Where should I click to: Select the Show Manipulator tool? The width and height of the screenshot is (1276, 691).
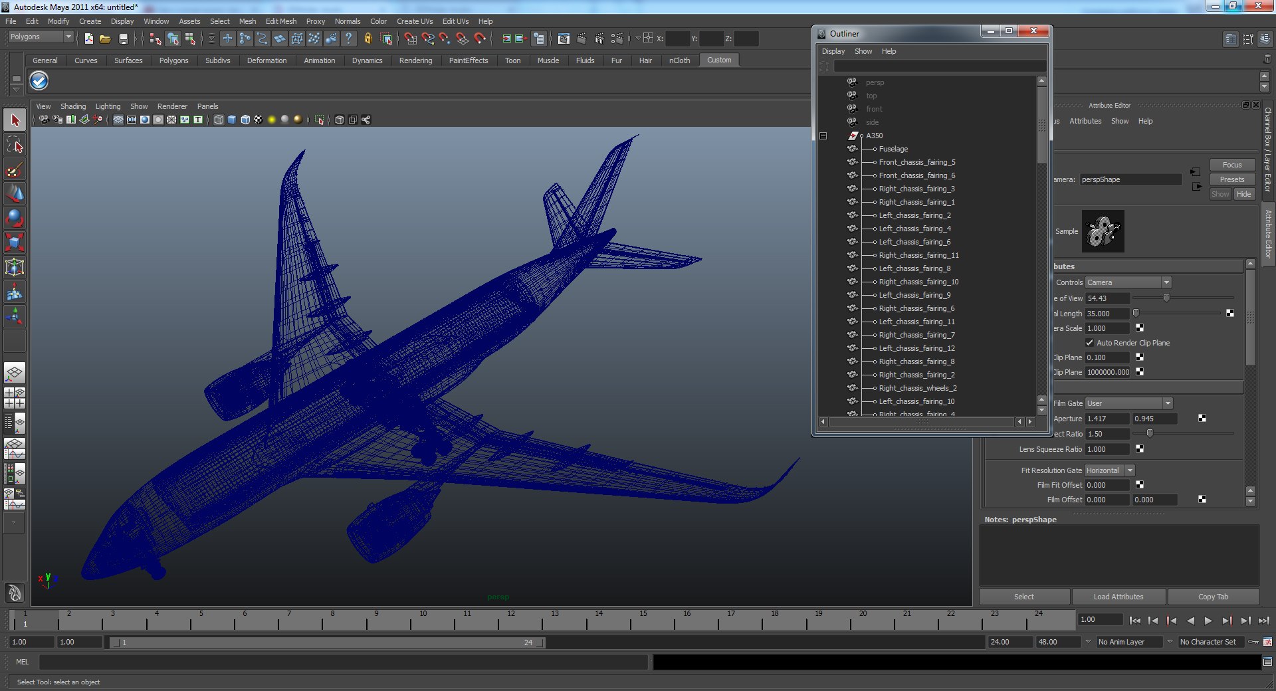click(15, 316)
